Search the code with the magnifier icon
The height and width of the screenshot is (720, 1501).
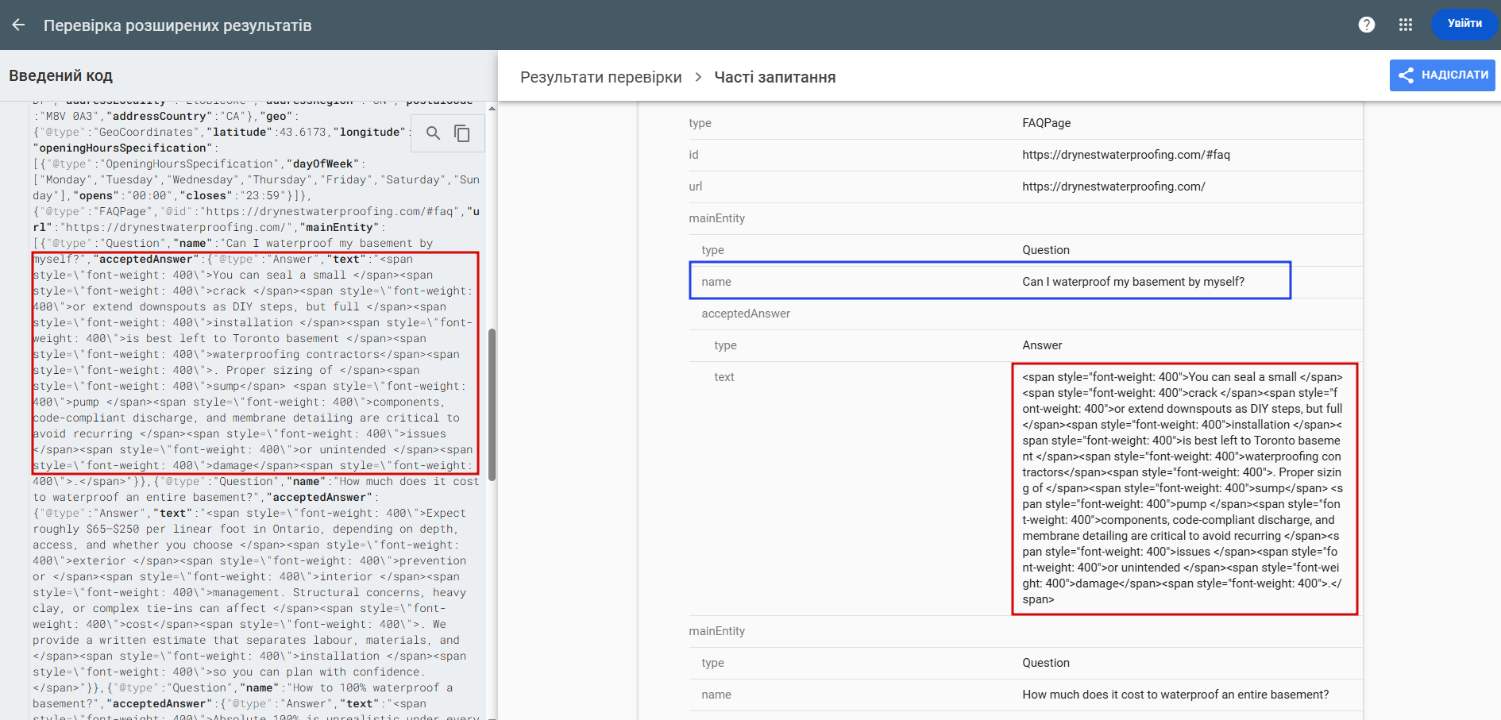tap(433, 133)
